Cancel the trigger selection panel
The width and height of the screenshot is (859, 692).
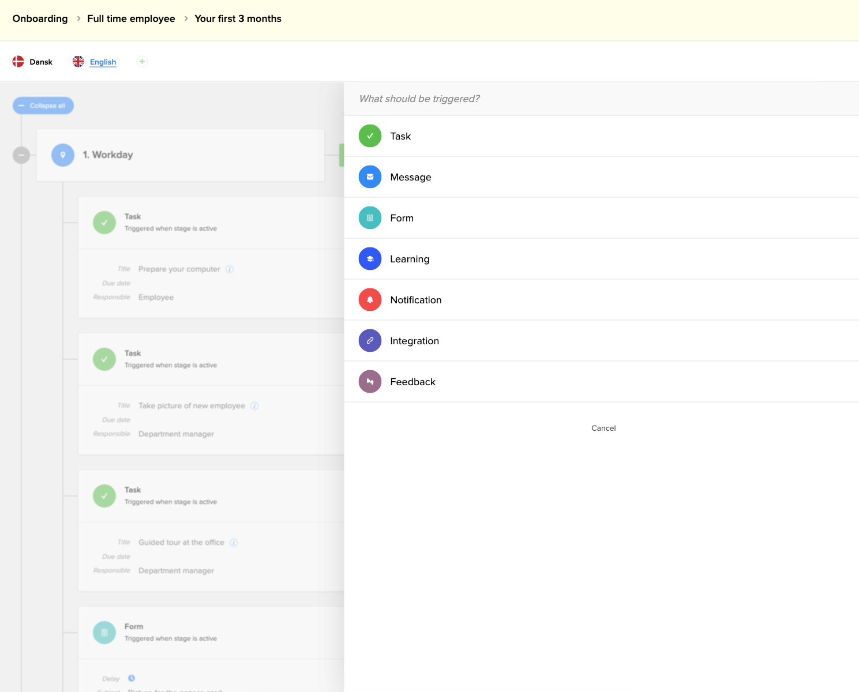tap(603, 428)
